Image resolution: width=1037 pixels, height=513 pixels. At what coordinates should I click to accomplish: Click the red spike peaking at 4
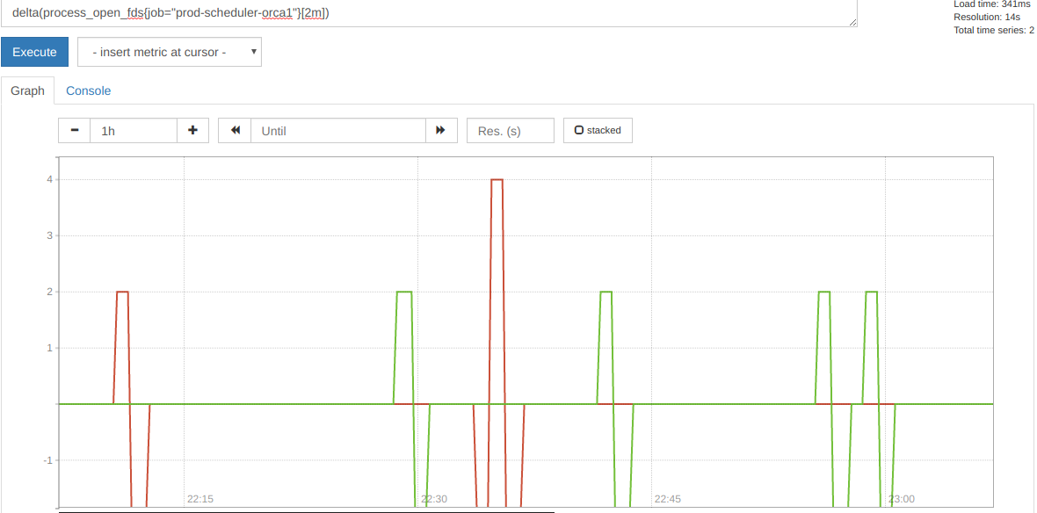[497, 180]
